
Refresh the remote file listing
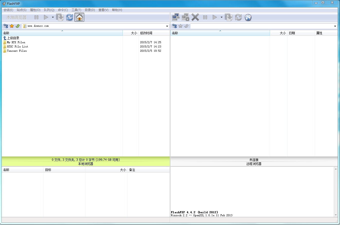click(x=238, y=17)
